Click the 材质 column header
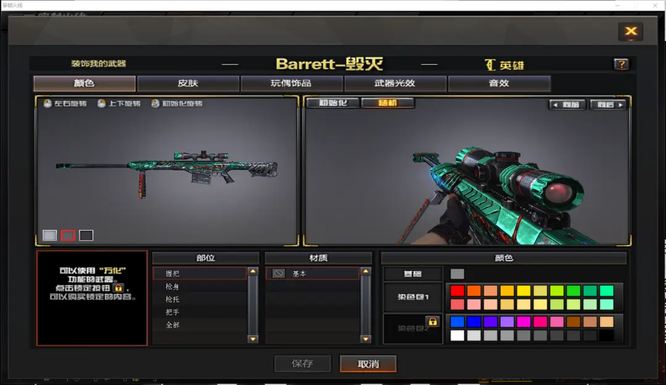The image size is (666, 385). [318, 258]
